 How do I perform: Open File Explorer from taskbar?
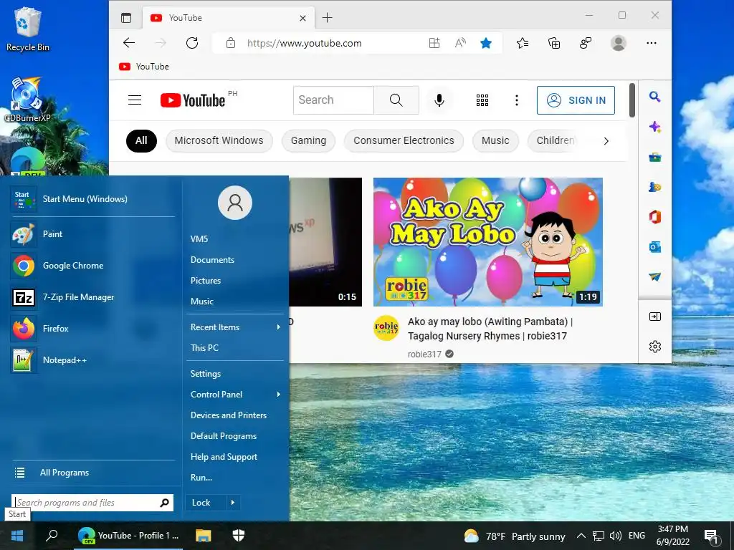tap(203, 536)
